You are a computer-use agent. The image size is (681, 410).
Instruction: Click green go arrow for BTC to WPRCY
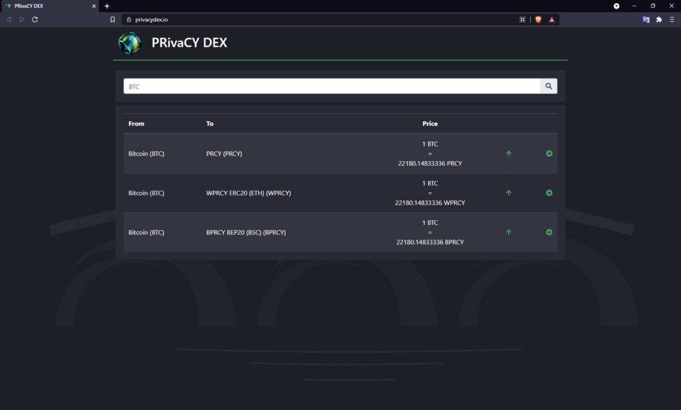(549, 193)
